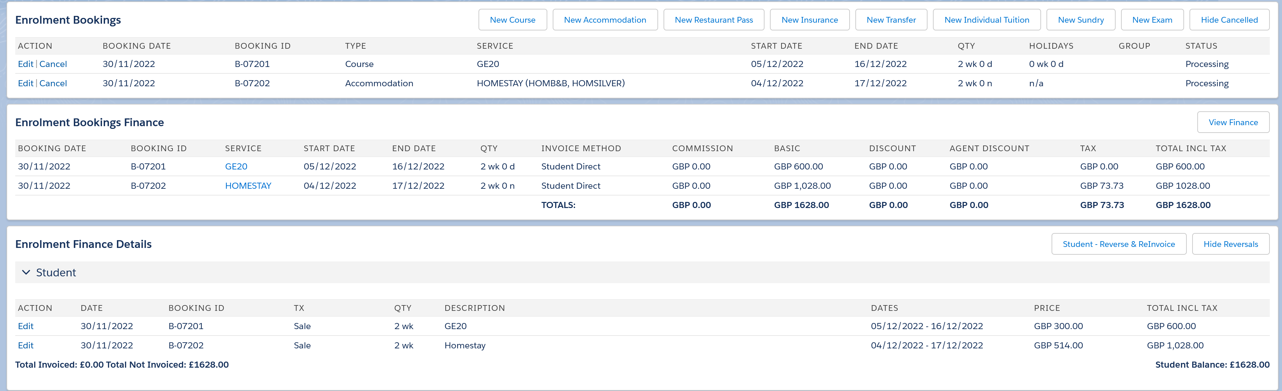Cancel the accommodation booking B-07202

click(53, 84)
